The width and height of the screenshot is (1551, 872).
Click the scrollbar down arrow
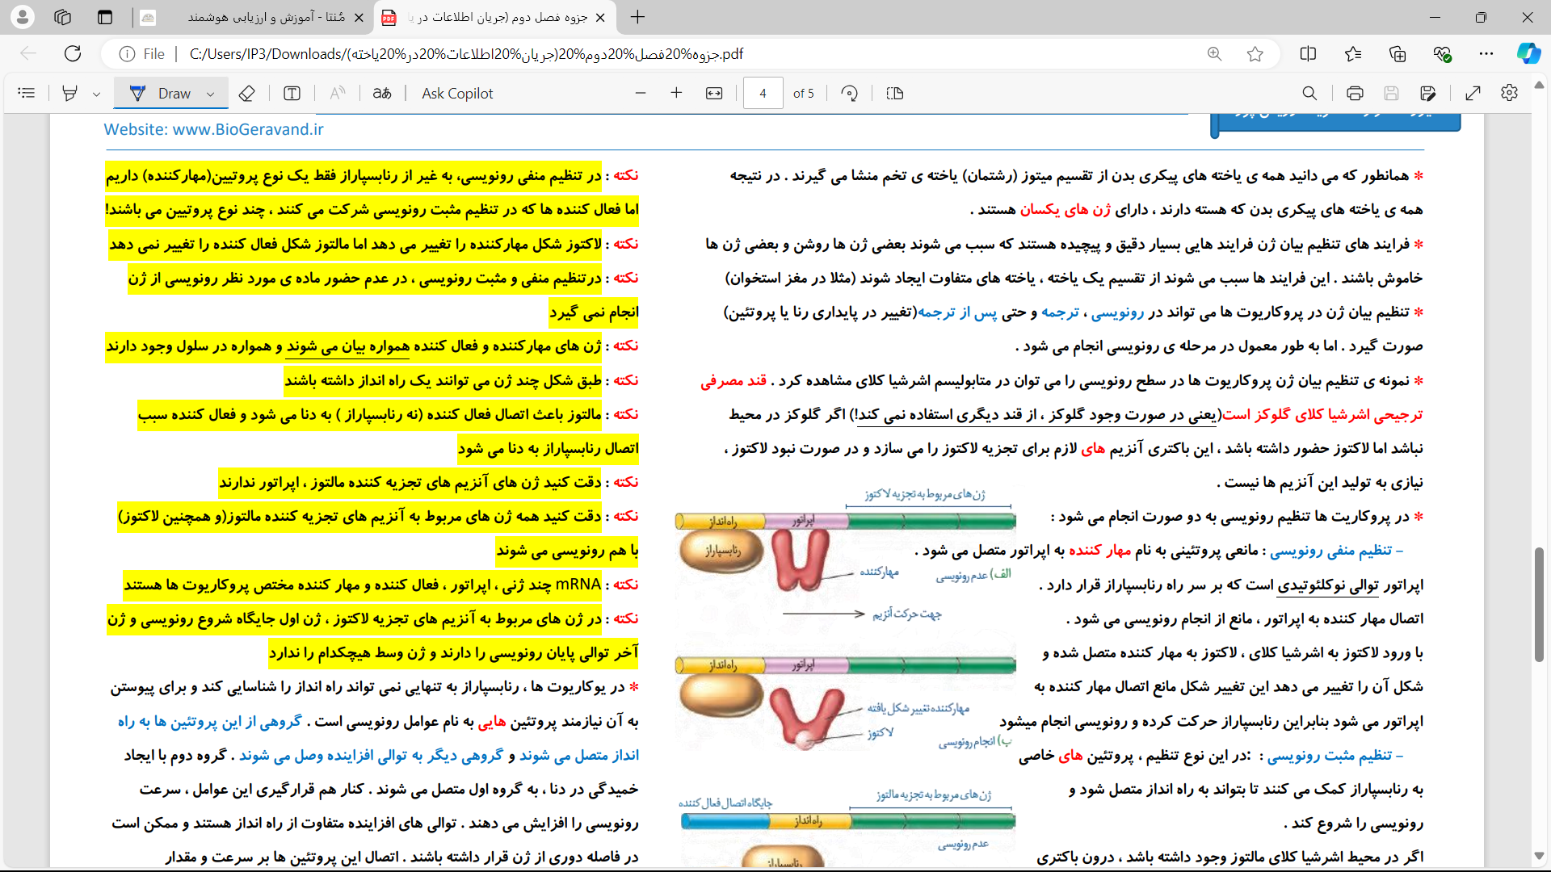pos(1539,856)
